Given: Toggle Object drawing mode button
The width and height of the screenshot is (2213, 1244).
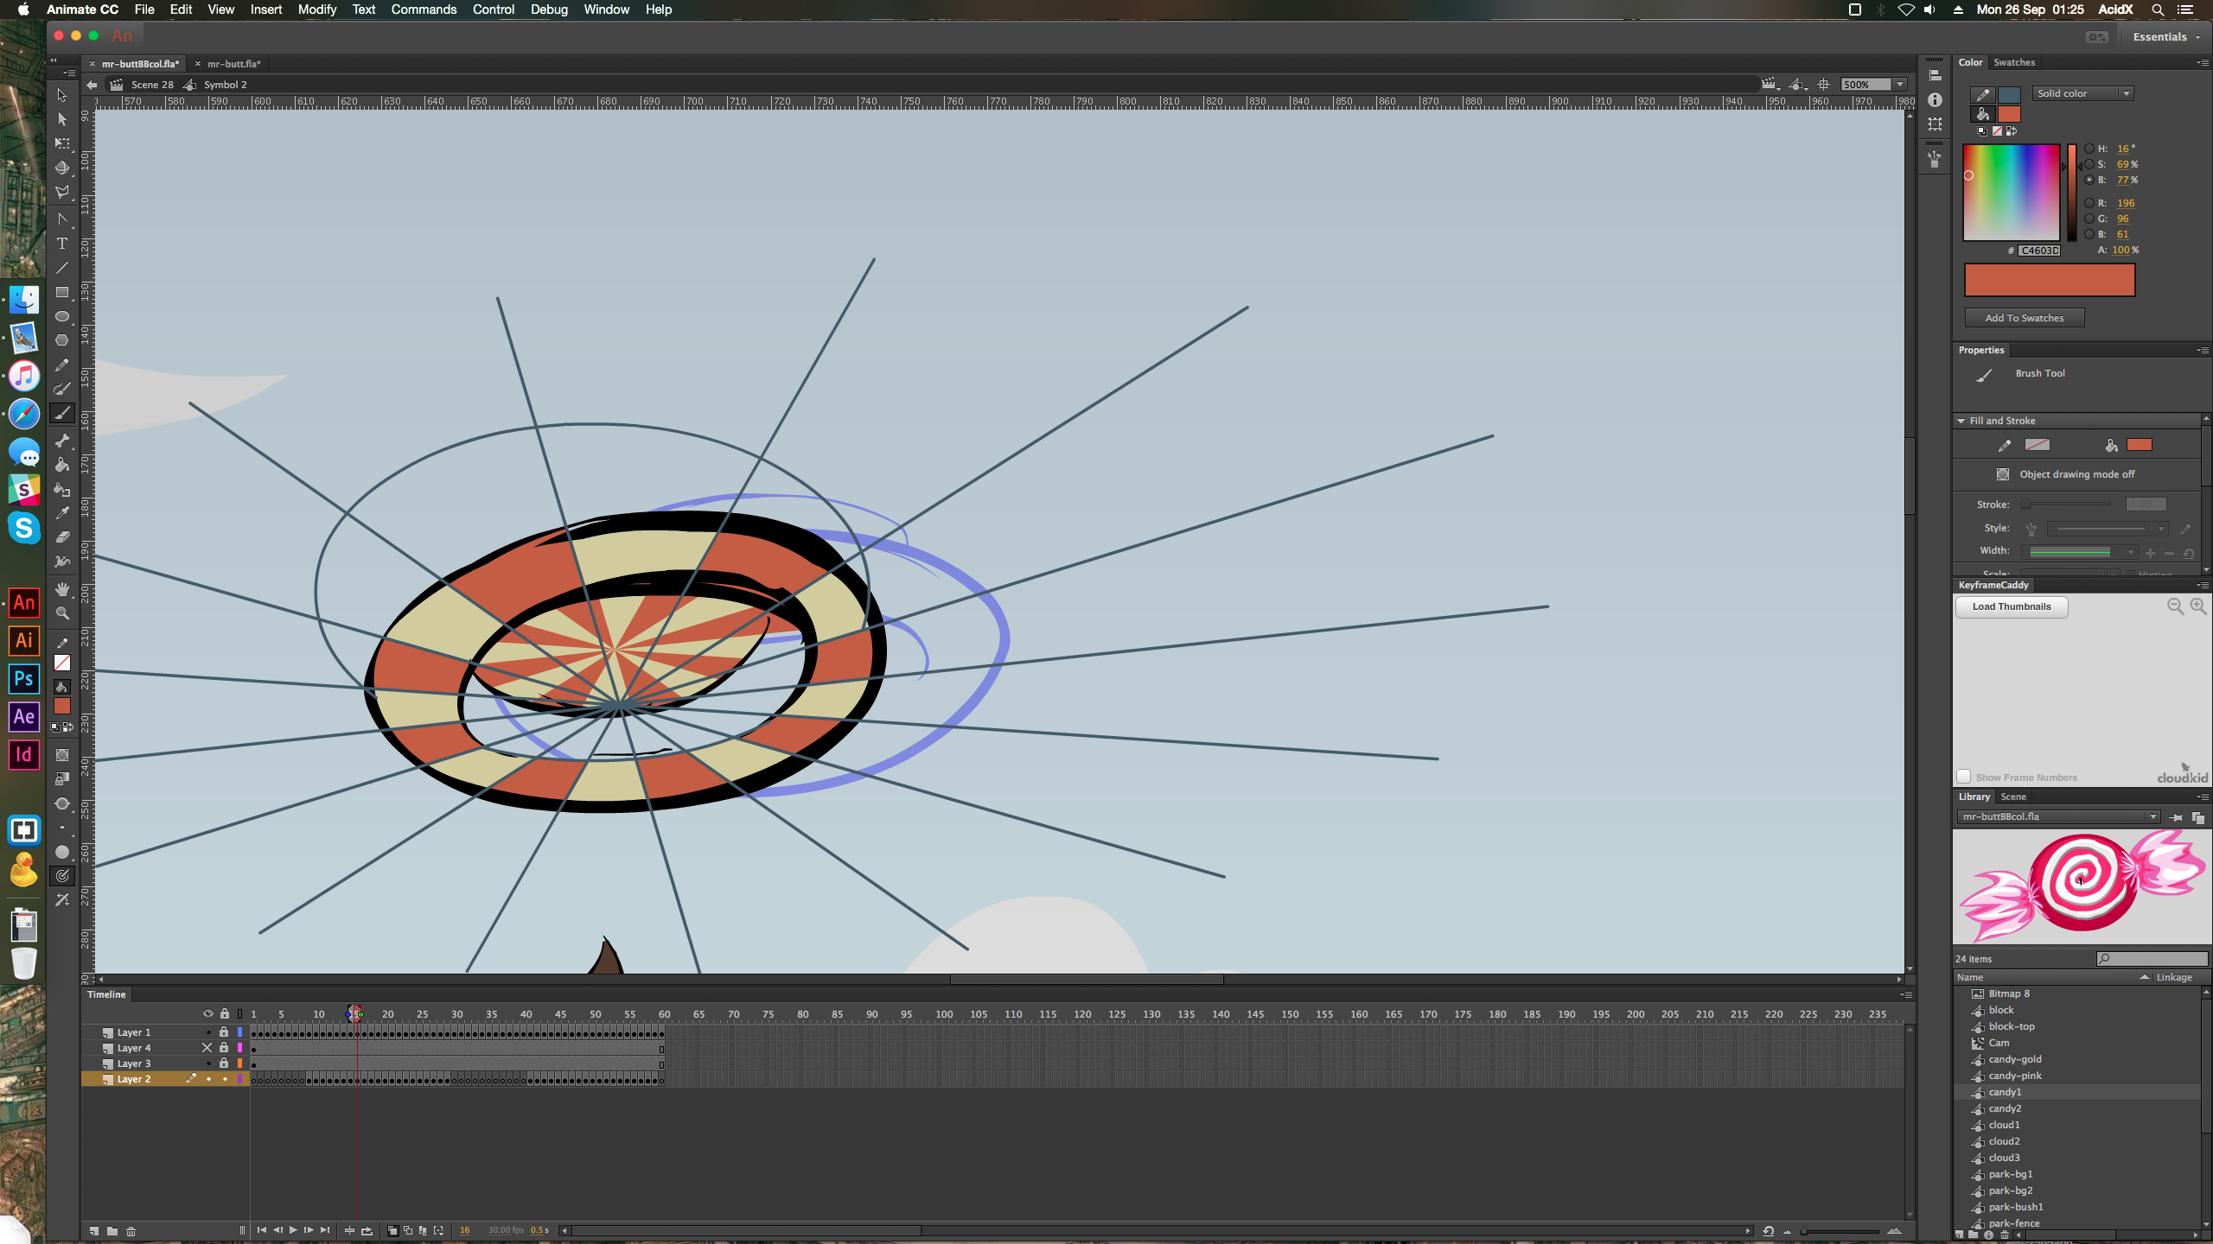Looking at the screenshot, I should pos(2003,474).
